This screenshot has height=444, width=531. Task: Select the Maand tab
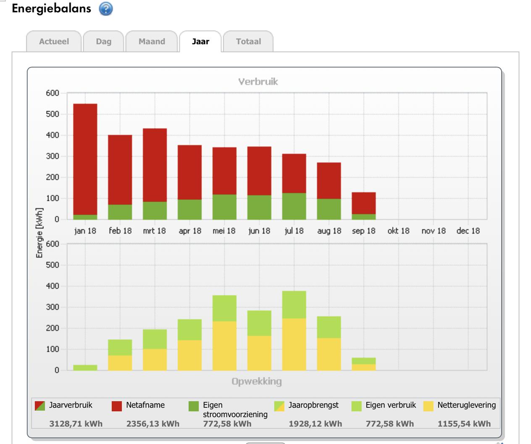click(152, 42)
